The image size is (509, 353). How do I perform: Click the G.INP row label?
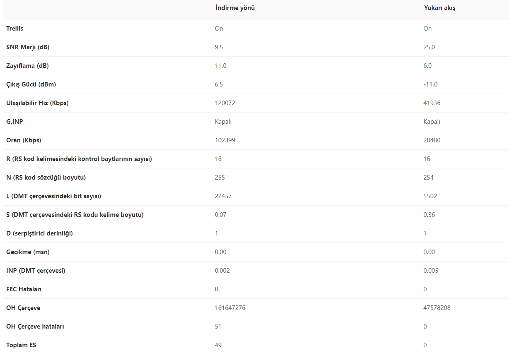click(15, 122)
